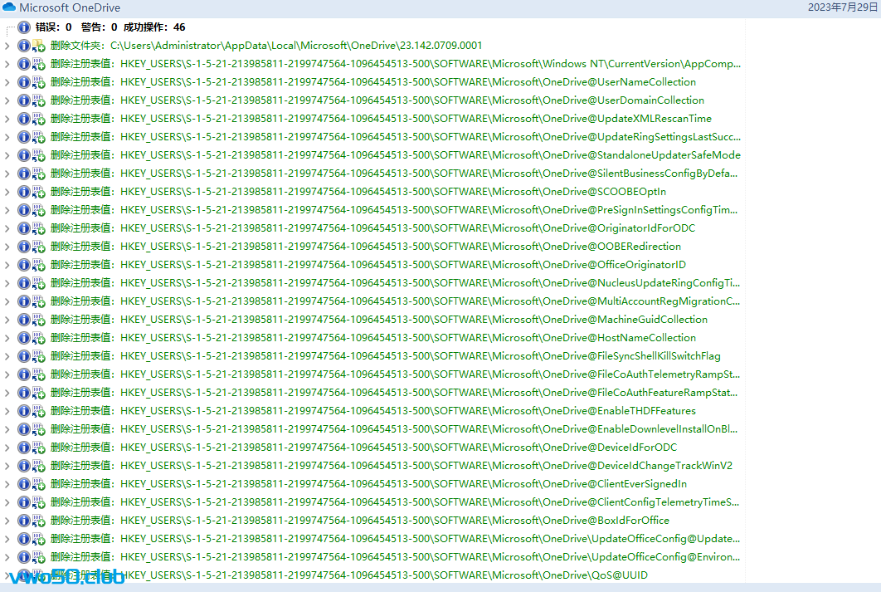Click the registry icon on the BoxIdForOffice row
Image resolution: width=881 pixels, height=592 pixels.
pyautogui.click(x=38, y=521)
